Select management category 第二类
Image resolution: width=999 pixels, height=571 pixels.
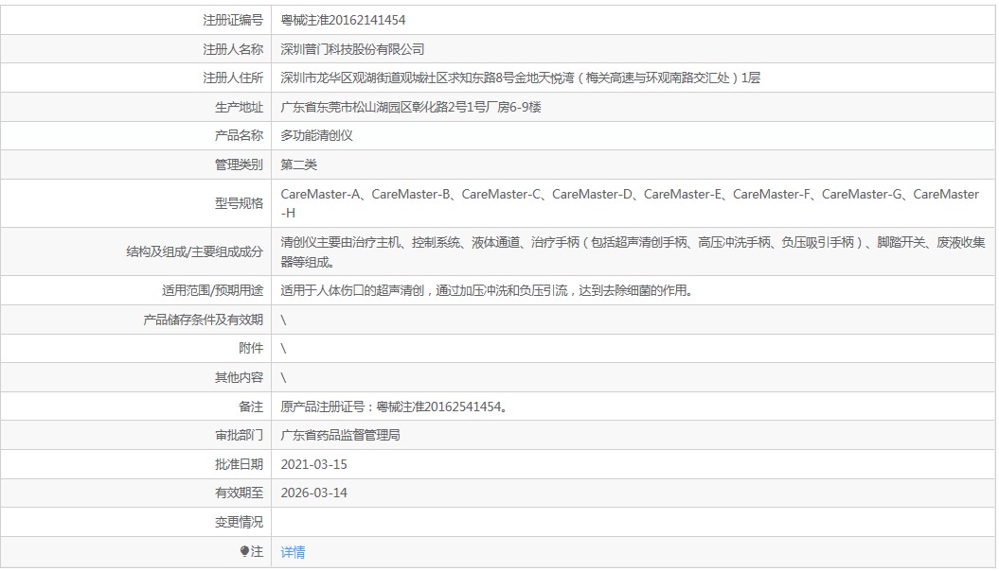(x=298, y=164)
